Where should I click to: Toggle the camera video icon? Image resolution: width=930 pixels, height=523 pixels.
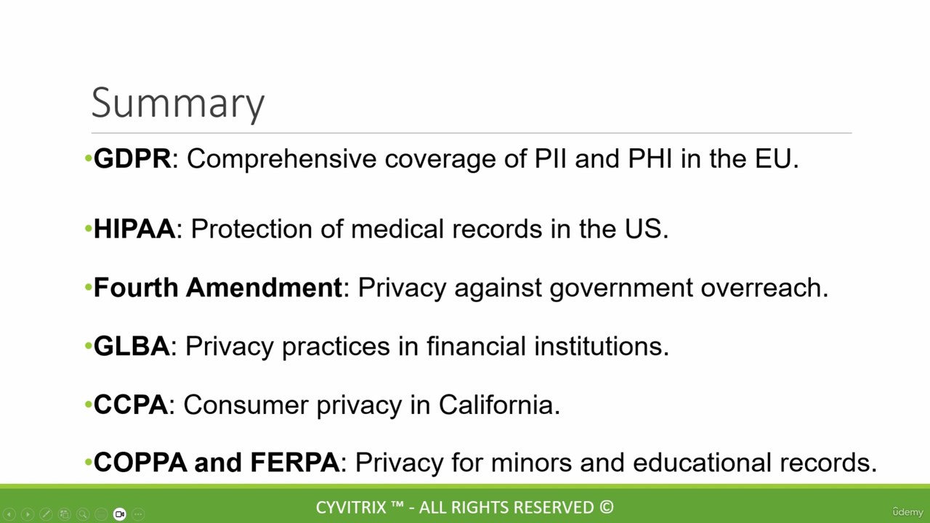tap(120, 514)
